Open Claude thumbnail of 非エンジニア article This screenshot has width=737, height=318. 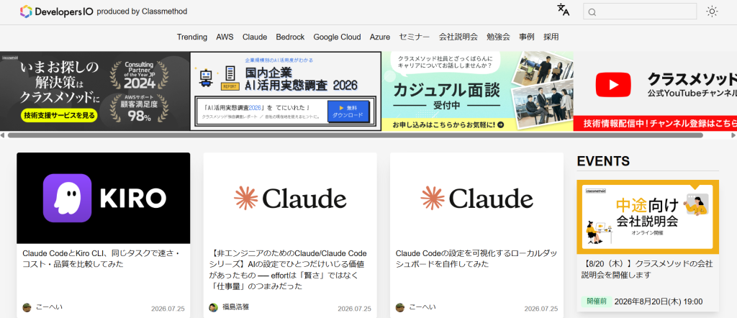tap(290, 198)
